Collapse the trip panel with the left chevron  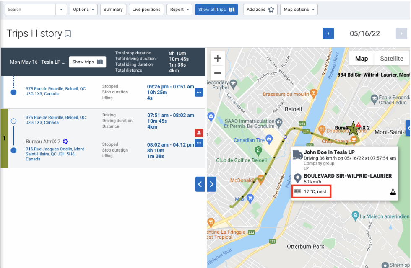click(x=200, y=184)
